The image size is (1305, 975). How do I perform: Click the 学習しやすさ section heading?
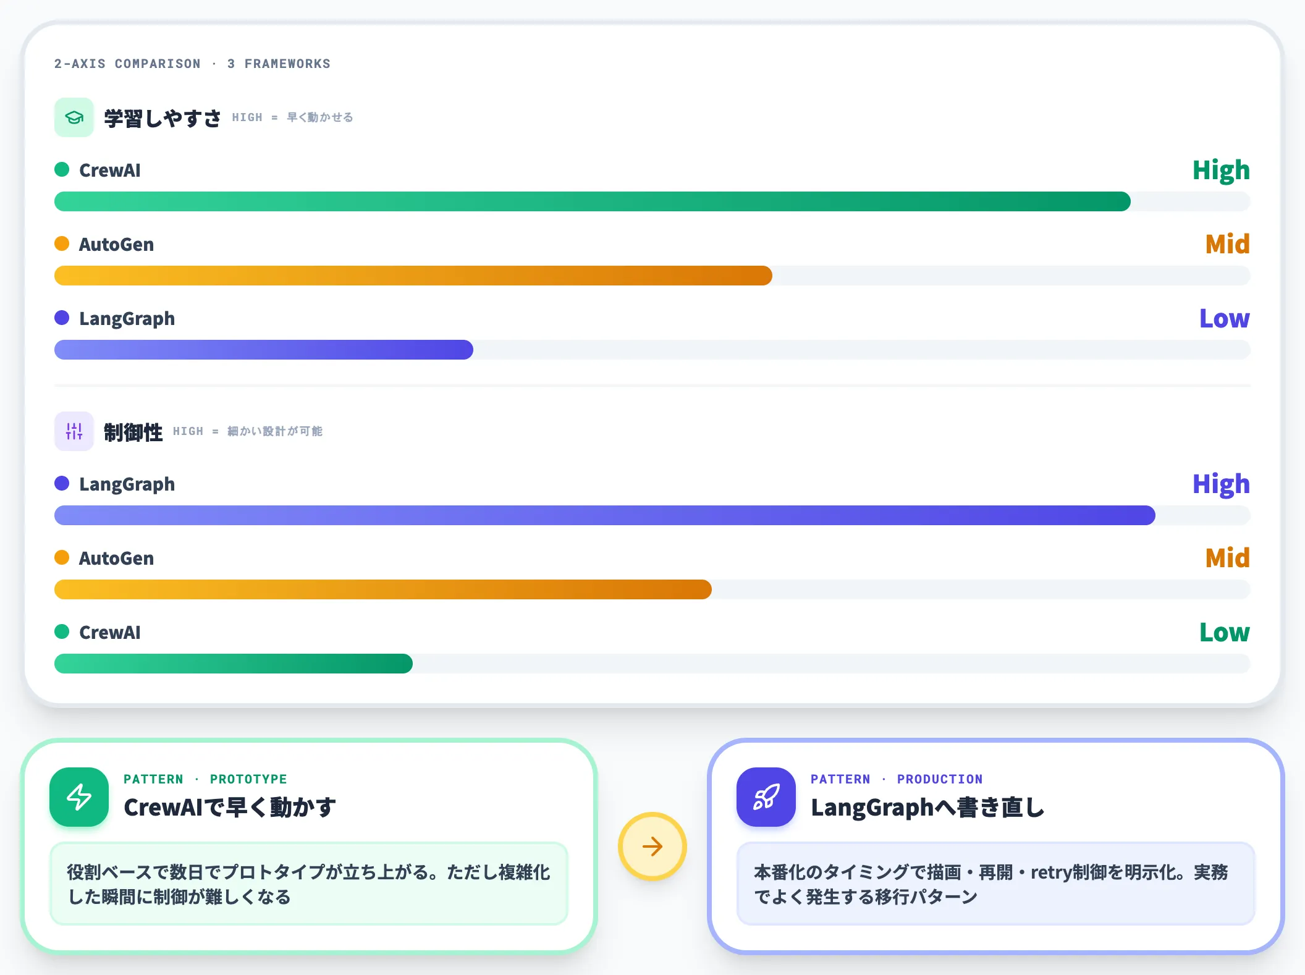point(163,118)
